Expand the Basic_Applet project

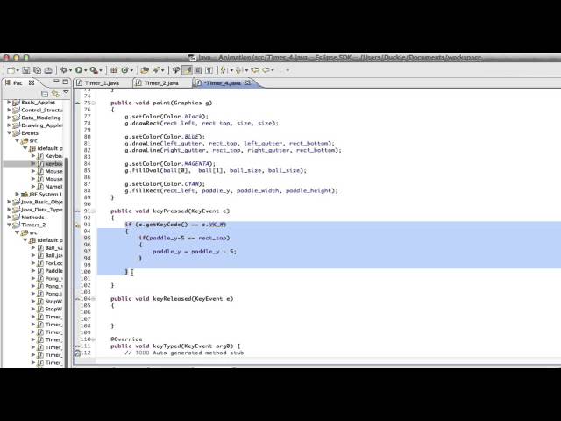(9, 103)
